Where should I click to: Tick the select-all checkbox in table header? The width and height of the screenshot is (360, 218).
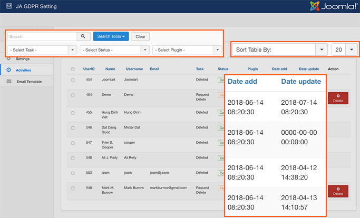[x=72, y=69]
